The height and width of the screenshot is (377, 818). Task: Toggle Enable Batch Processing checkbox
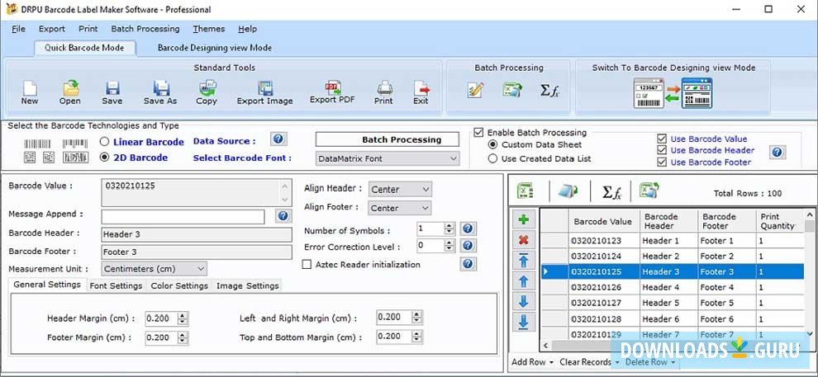478,132
